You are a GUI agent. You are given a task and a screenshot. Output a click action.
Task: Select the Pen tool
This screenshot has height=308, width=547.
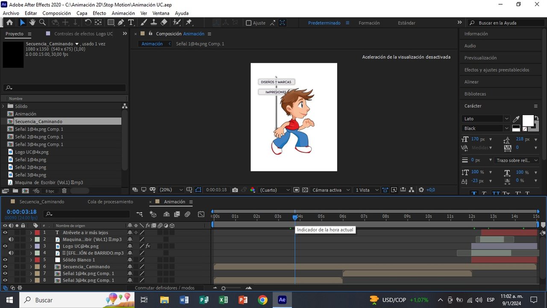tap(121, 22)
